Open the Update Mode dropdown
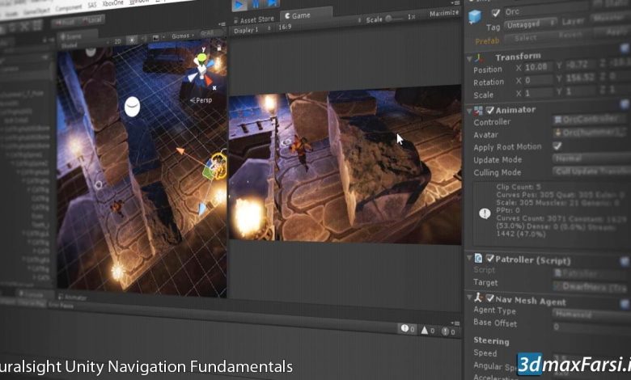Image resolution: width=631 pixels, height=380 pixels. (x=592, y=158)
